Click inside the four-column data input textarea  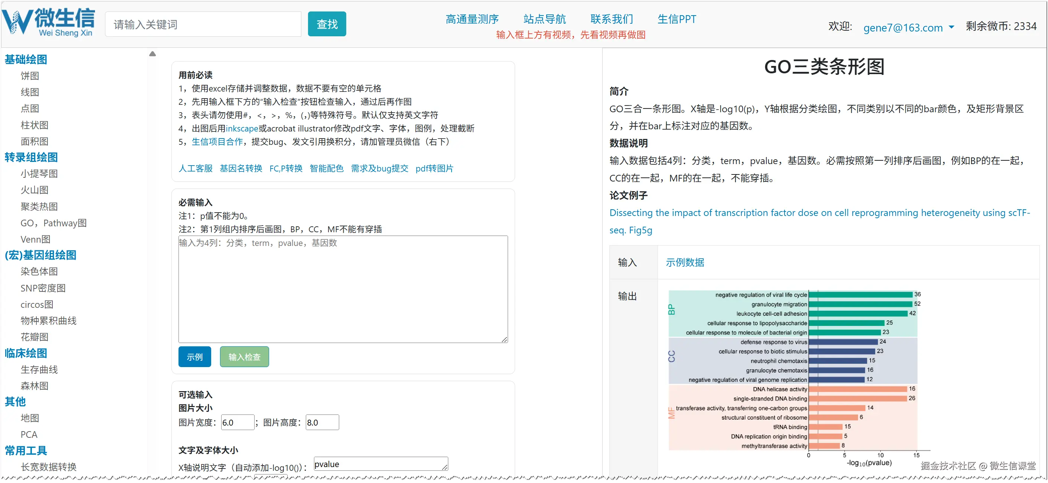pos(343,290)
